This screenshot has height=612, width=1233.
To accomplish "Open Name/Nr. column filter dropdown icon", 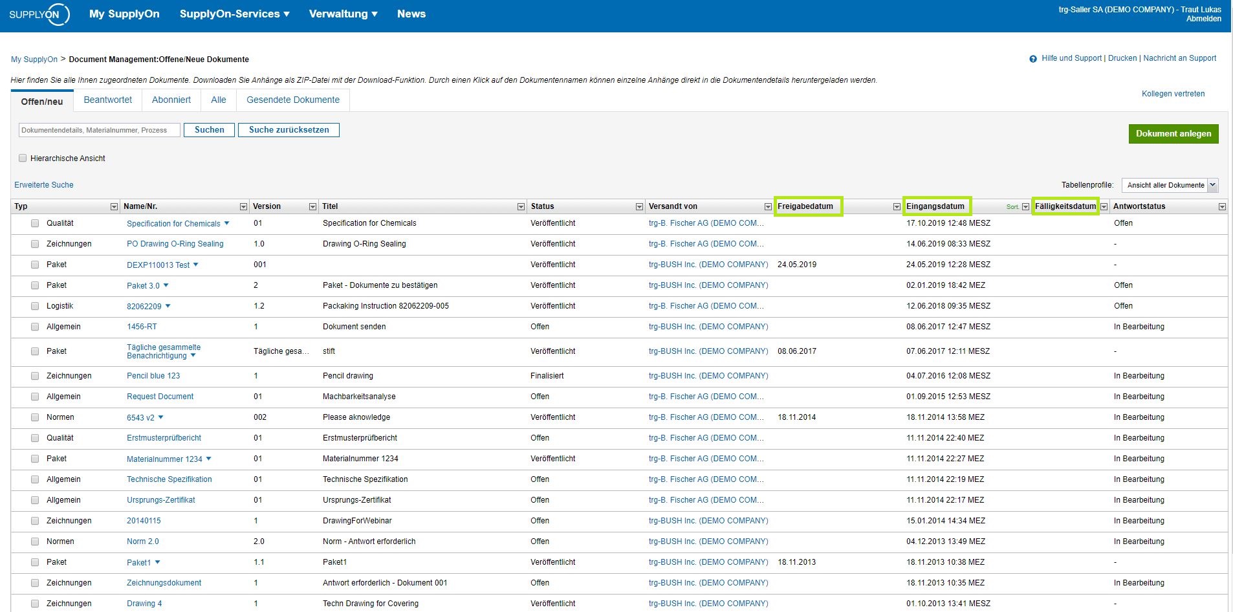I will pos(243,206).
